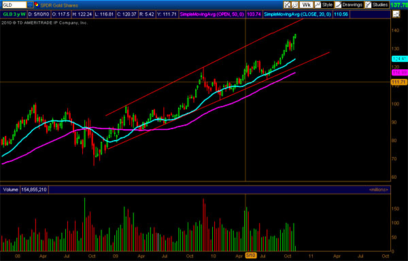This screenshot has width=408, height=261.
Task: Click the 103.74 magenta moving average value
Action: click(254, 14)
